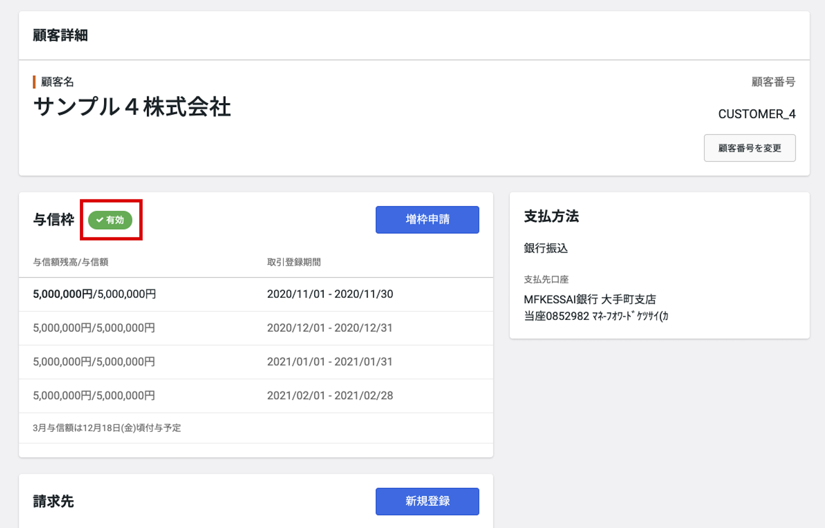Click the 与信額残高/与信額 column header

[70, 262]
